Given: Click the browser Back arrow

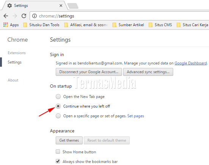Looking at the screenshot, I should [x=6, y=16].
